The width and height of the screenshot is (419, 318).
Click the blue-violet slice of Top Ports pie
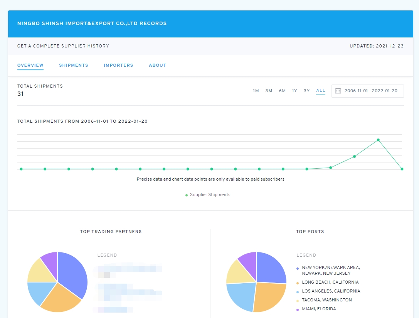click(271, 268)
